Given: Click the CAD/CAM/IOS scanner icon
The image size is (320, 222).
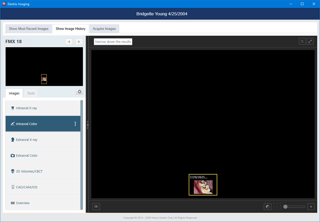Looking at the screenshot, I should 13,187.
